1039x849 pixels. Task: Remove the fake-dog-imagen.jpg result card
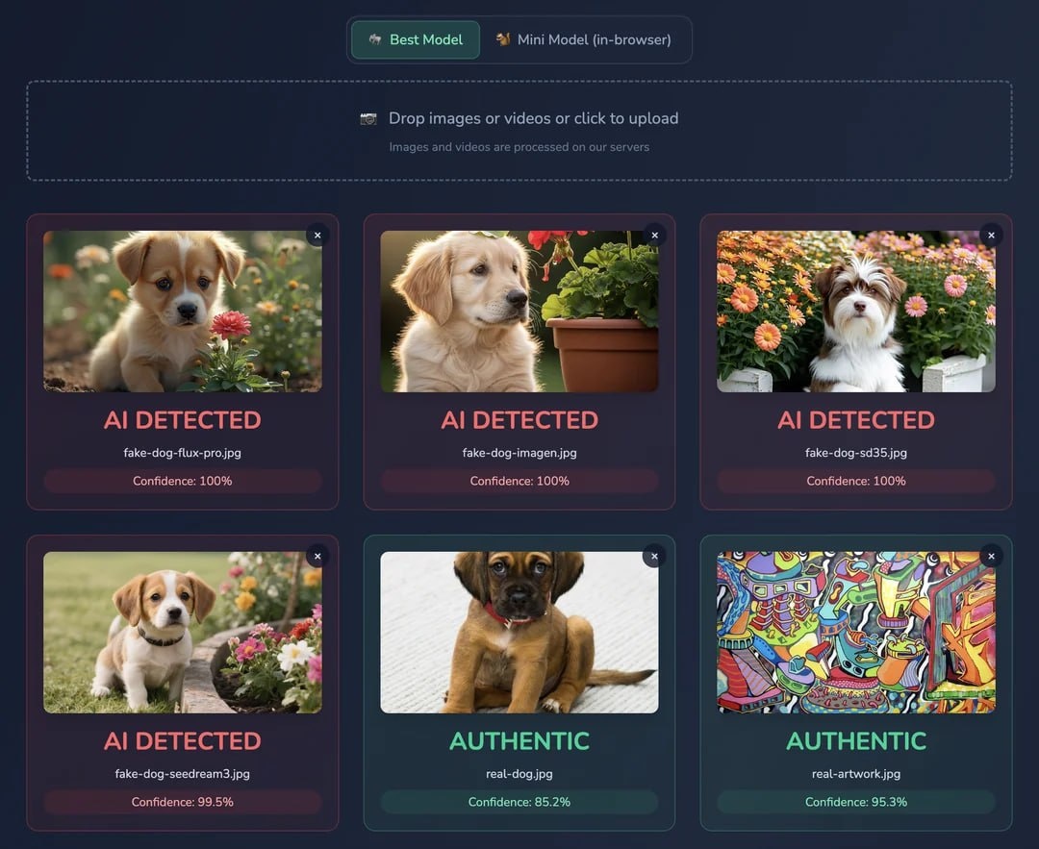tap(655, 236)
